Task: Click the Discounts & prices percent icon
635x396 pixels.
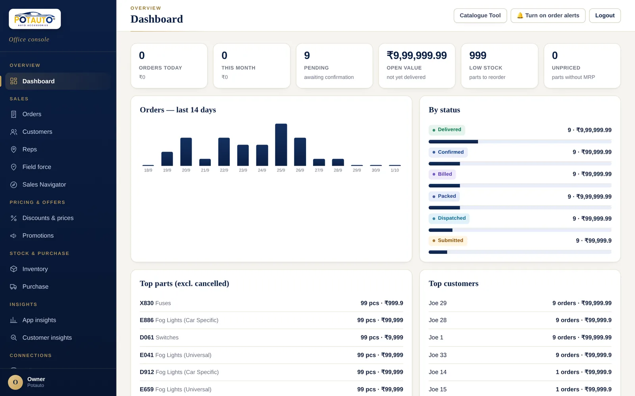Action: tap(13, 218)
